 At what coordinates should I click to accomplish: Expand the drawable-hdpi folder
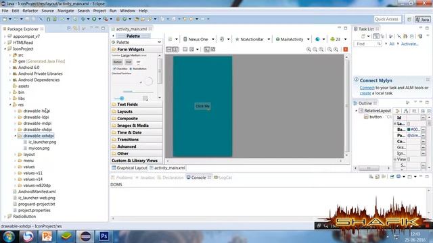(x=15, y=111)
